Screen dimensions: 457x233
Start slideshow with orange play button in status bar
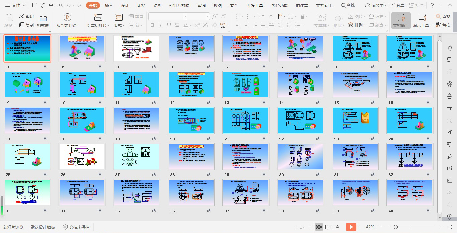[x=351, y=227]
